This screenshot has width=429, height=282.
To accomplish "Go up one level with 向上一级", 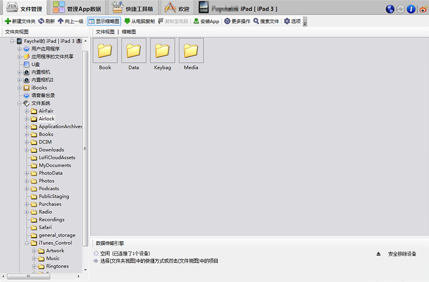I will tap(61, 21).
